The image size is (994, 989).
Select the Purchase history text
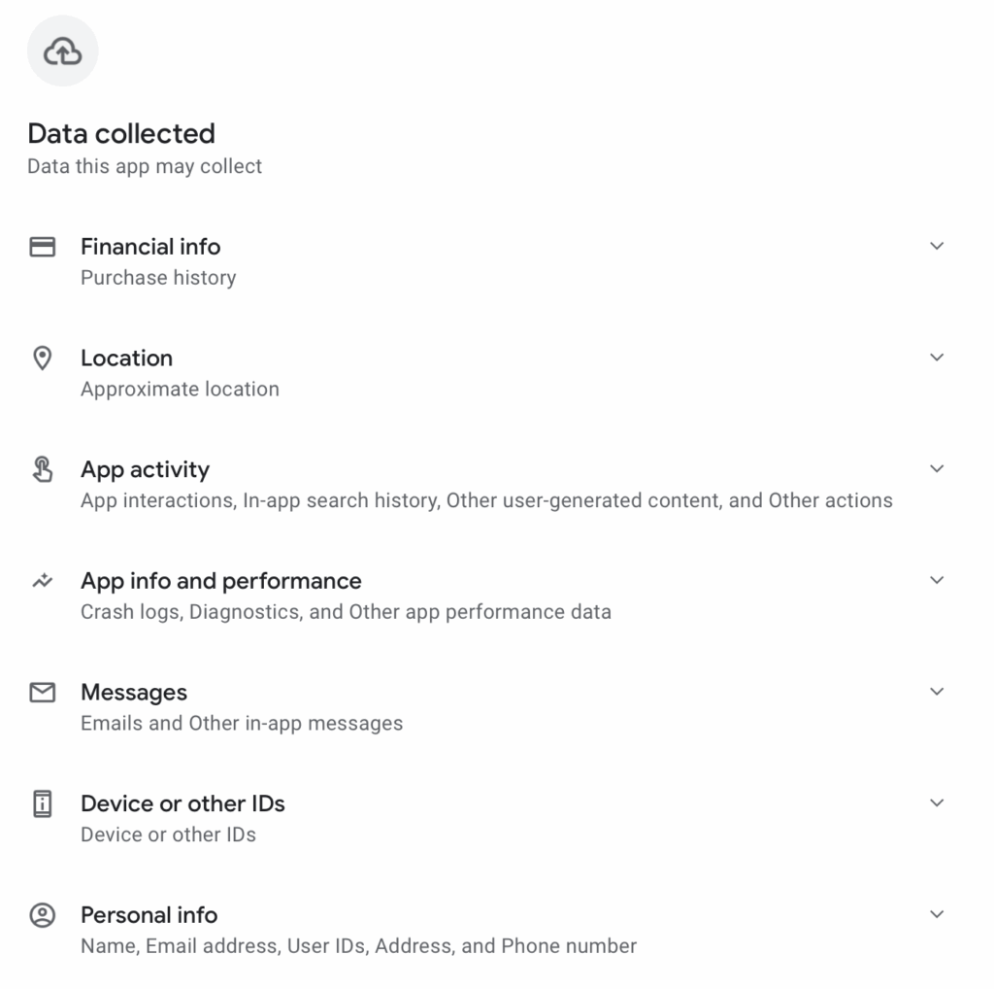point(158,278)
